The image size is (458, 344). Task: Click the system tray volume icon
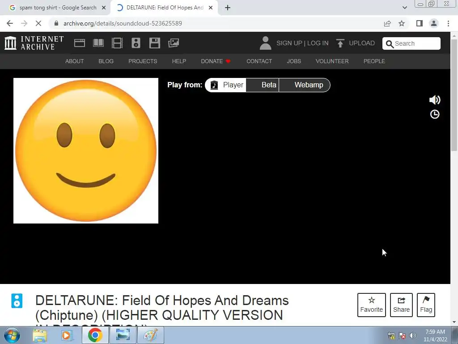point(413,335)
